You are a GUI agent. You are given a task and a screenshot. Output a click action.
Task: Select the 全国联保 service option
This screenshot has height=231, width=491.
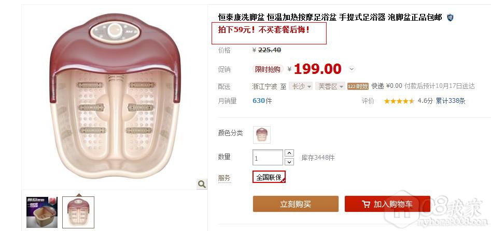(269, 177)
